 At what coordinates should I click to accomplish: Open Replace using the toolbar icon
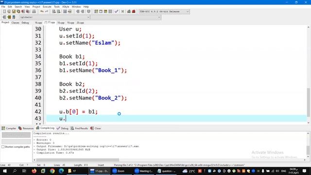point(59,12)
